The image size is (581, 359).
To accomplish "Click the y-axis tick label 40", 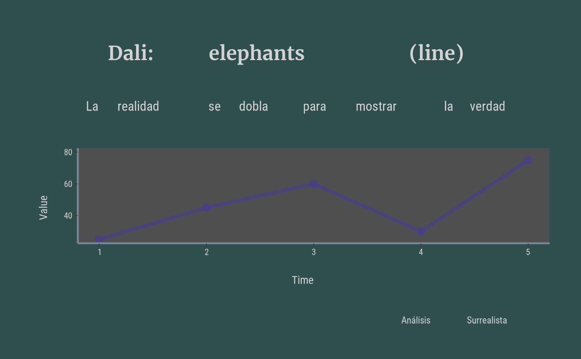I will (68, 216).
